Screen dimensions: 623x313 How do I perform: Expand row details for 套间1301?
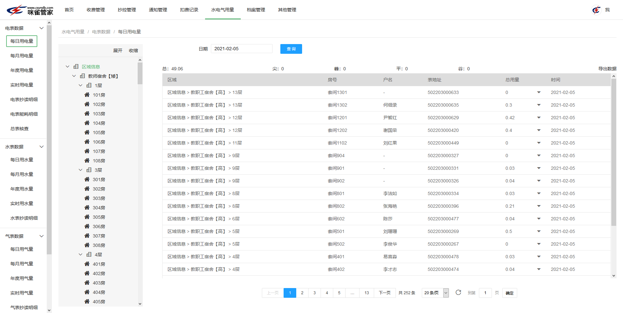[x=539, y=92]
